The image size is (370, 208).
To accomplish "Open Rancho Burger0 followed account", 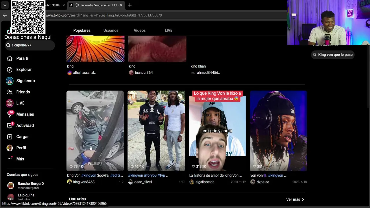I will (x=25, y=185).
